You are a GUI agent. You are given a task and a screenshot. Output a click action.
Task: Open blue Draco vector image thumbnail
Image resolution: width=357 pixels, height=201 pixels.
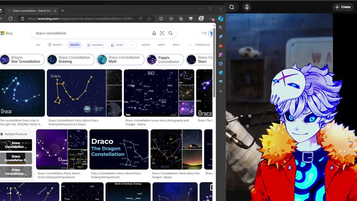coord(22,93)
